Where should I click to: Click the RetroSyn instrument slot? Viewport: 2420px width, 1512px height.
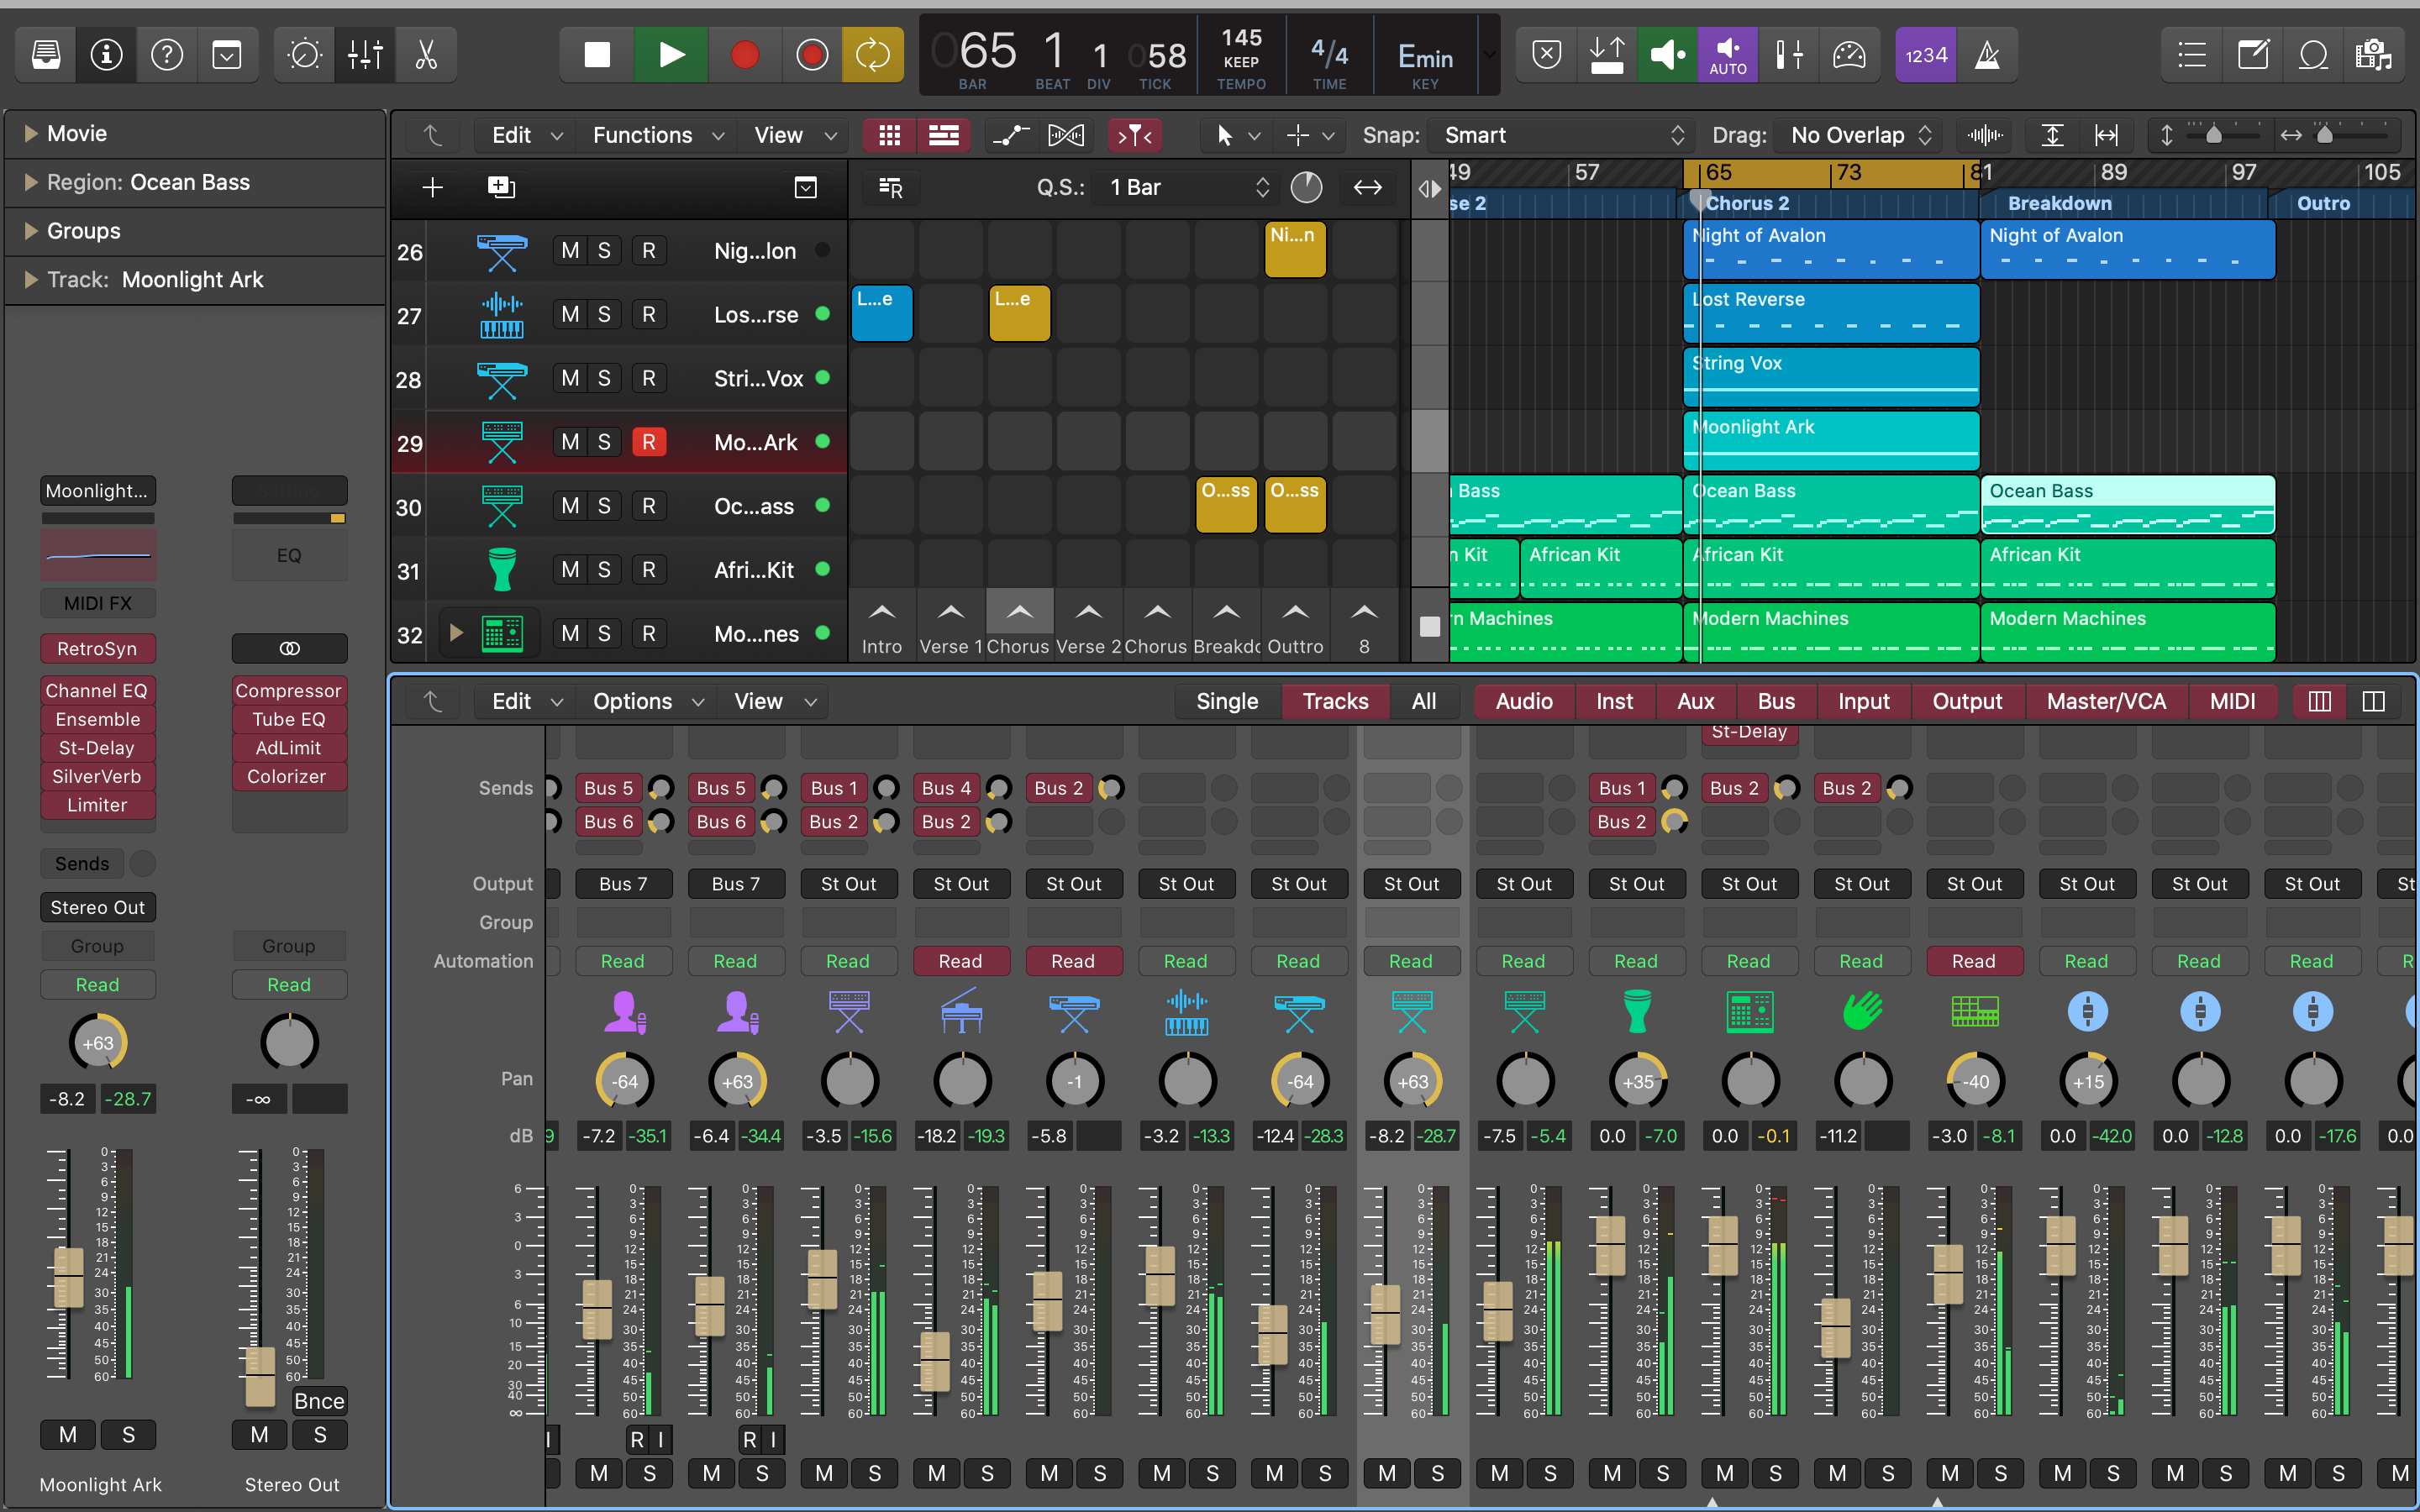[x=97, y=648]
